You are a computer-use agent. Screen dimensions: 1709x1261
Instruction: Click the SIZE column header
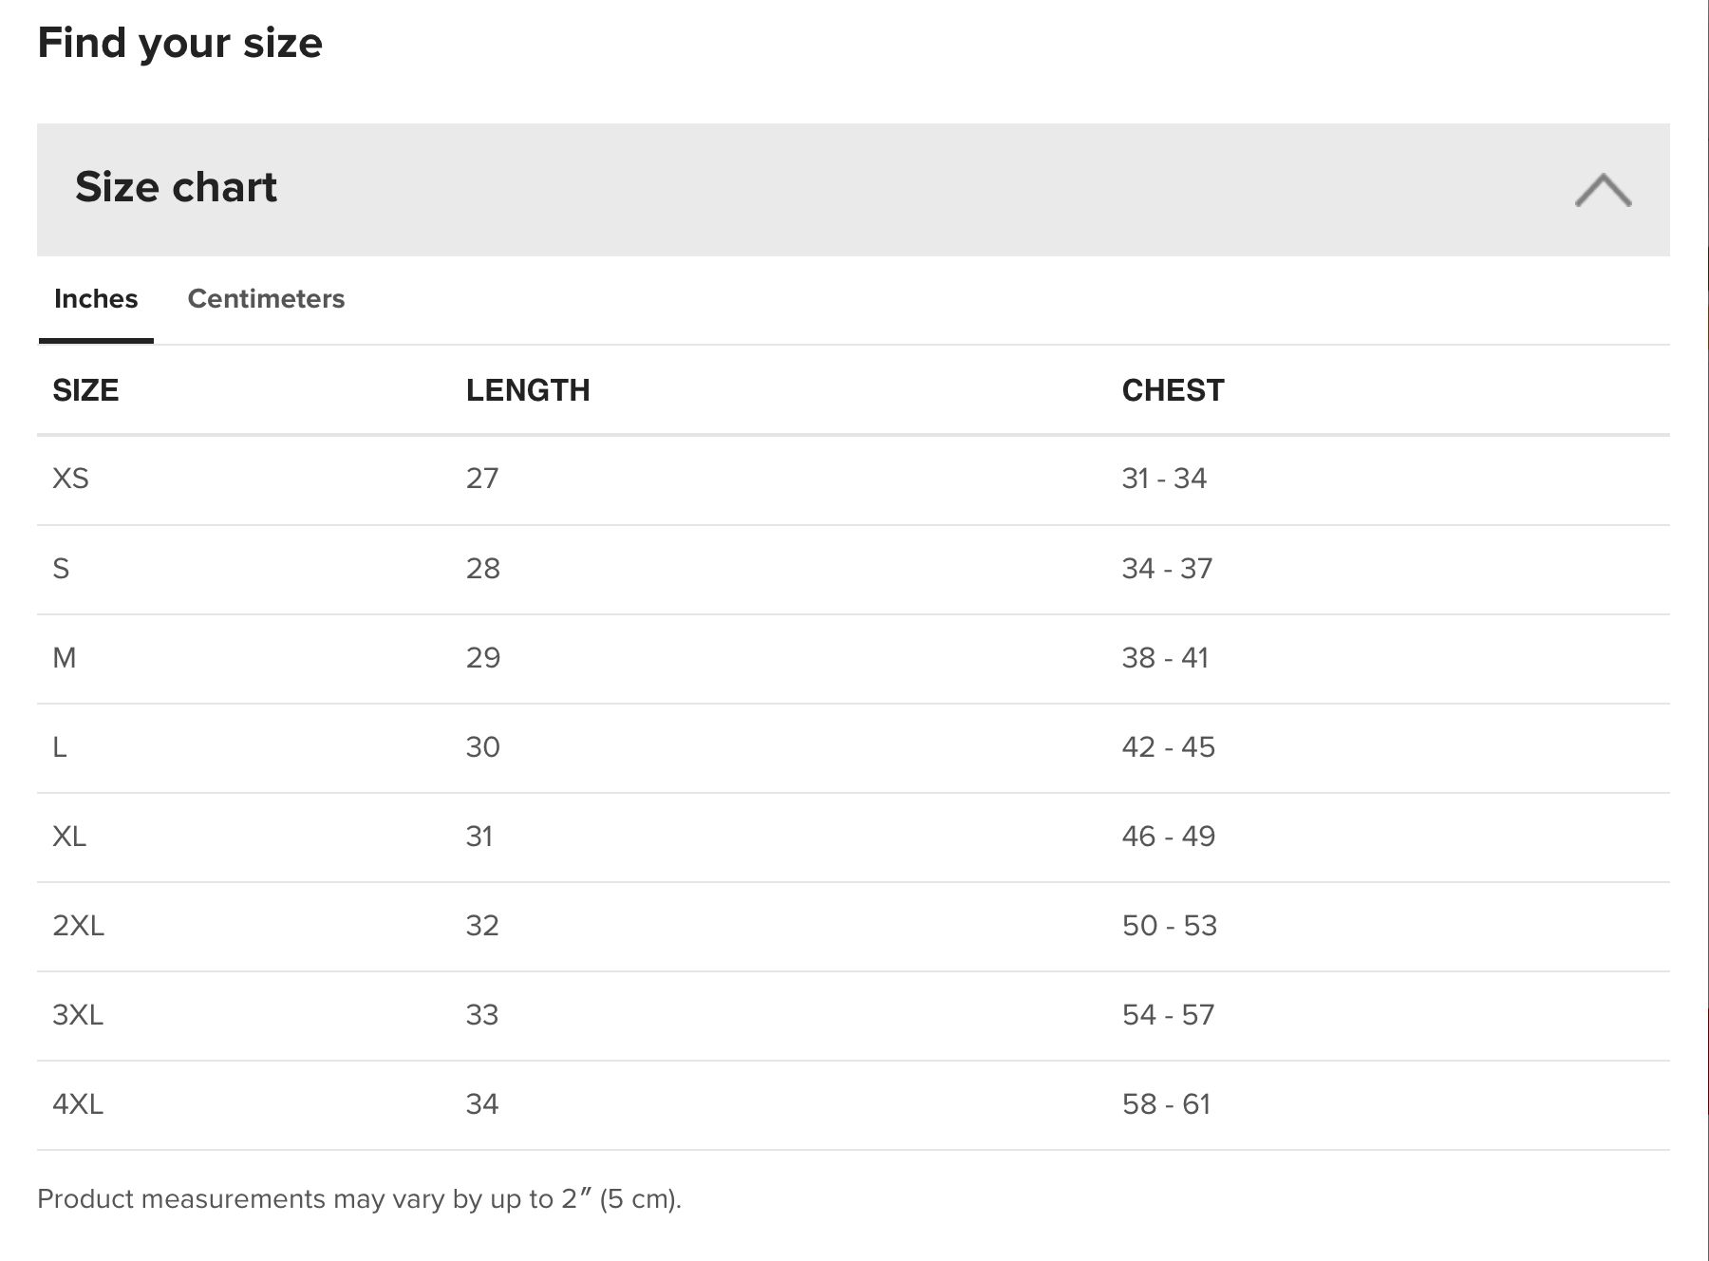(85, 390)
